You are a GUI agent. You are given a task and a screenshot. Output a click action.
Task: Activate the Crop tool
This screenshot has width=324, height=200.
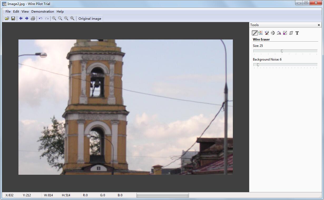[291, 33]
